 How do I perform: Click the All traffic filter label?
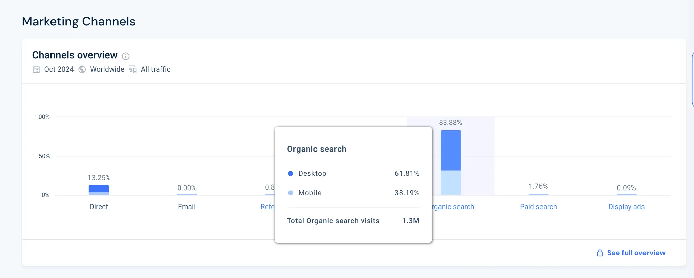click(156, 69)
